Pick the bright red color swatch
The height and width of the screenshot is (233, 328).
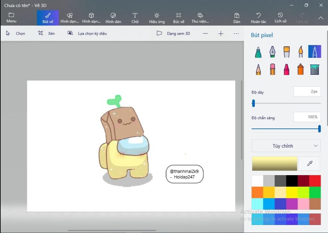point(315,181)
